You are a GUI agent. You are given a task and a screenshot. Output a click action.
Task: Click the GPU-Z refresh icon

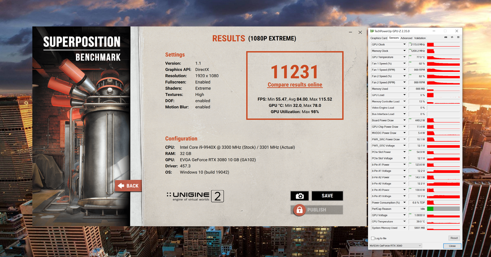pyautogui.click(x=452, y=38)
